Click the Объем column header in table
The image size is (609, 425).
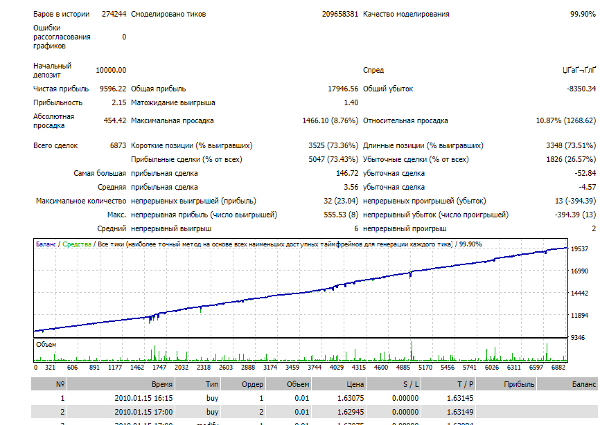click(x=288, y=384)
